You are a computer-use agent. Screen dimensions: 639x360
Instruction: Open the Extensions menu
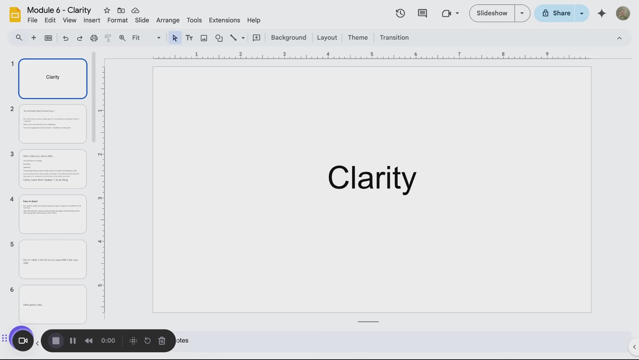pyautogui.click(x=224, y=20)
